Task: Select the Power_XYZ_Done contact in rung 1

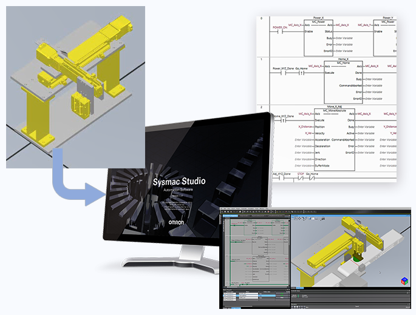Action: 283,73
